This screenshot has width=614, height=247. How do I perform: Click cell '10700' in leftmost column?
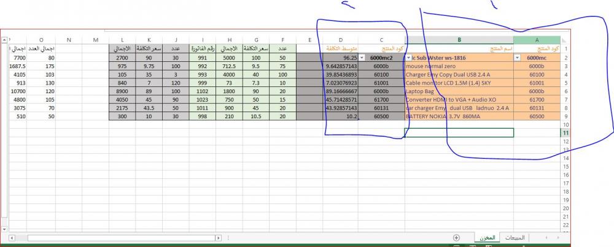(18, 91)
